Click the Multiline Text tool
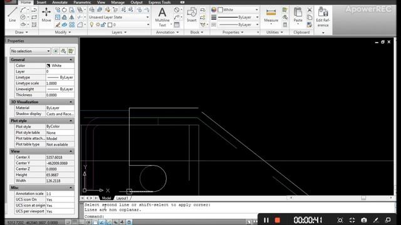 [x=162, y=17]
